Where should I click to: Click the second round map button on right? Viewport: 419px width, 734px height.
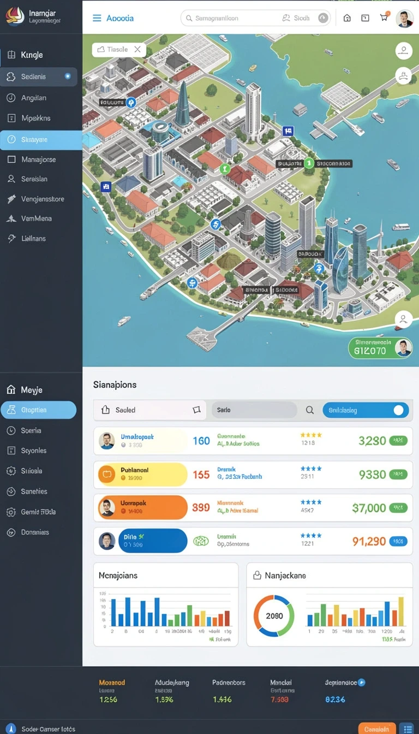(x=403, y=76)
